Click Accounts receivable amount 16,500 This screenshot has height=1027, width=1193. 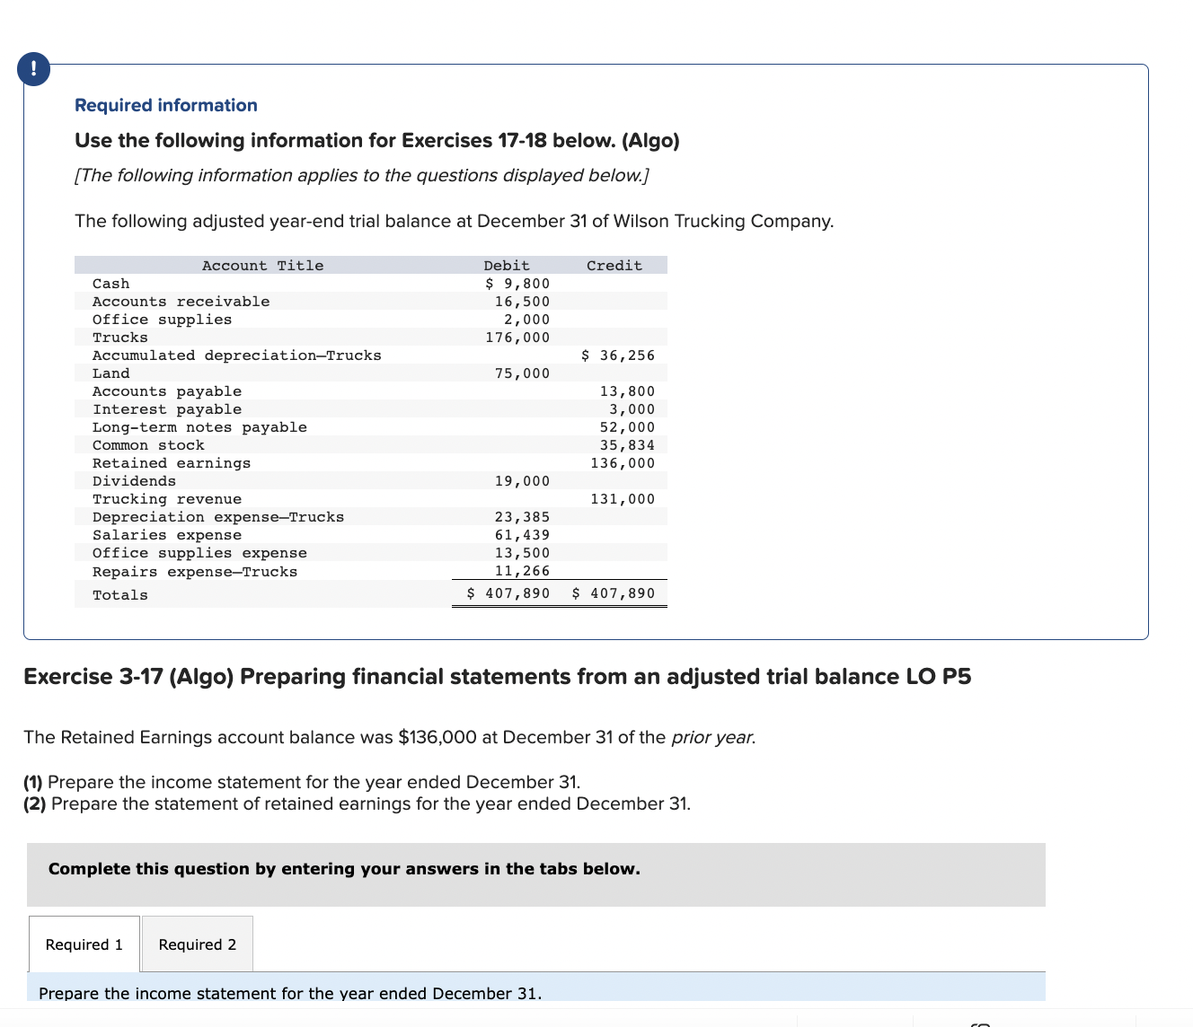tap(522, 302)
